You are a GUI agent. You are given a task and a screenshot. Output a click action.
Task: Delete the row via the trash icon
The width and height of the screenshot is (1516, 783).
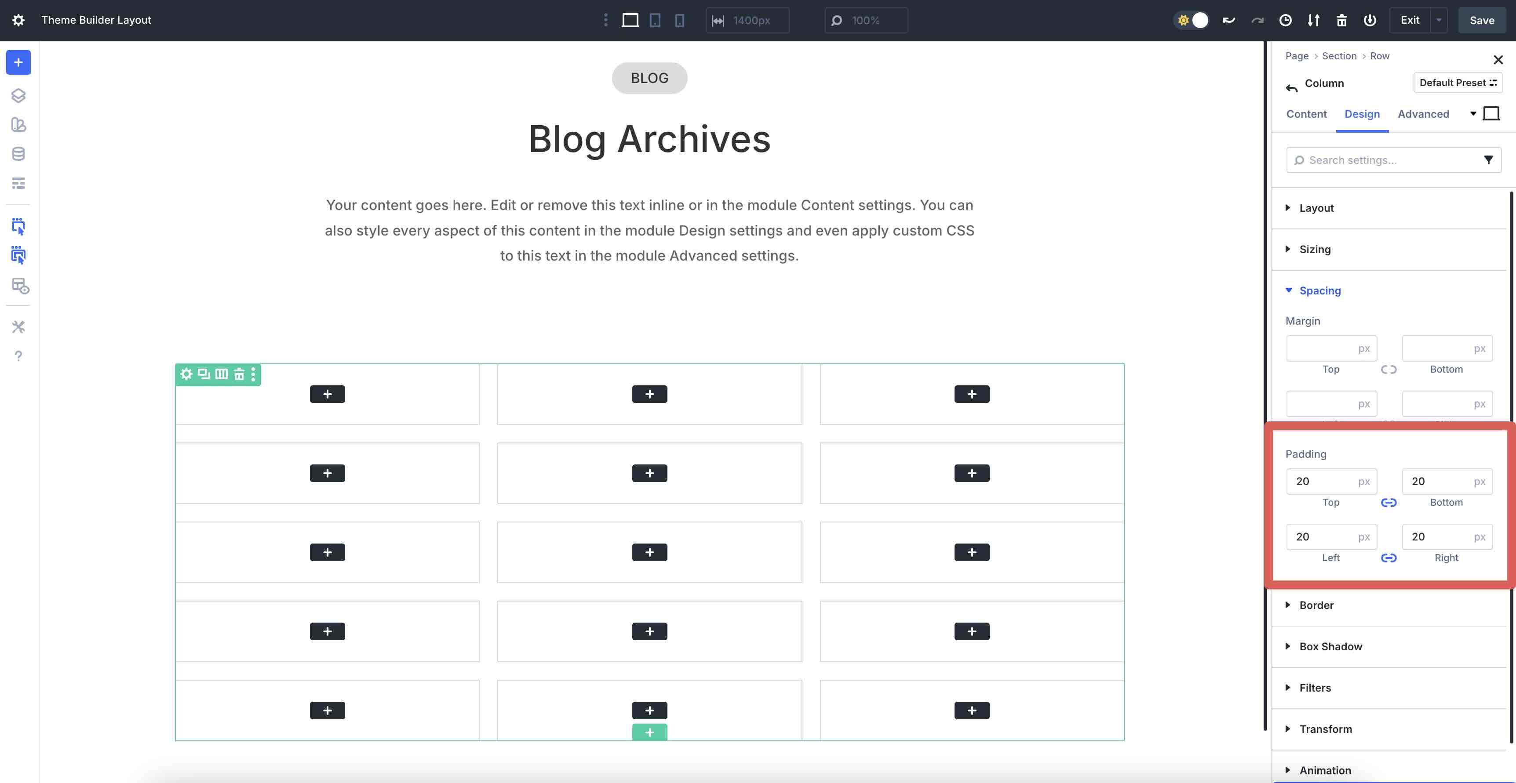point(239,374)
